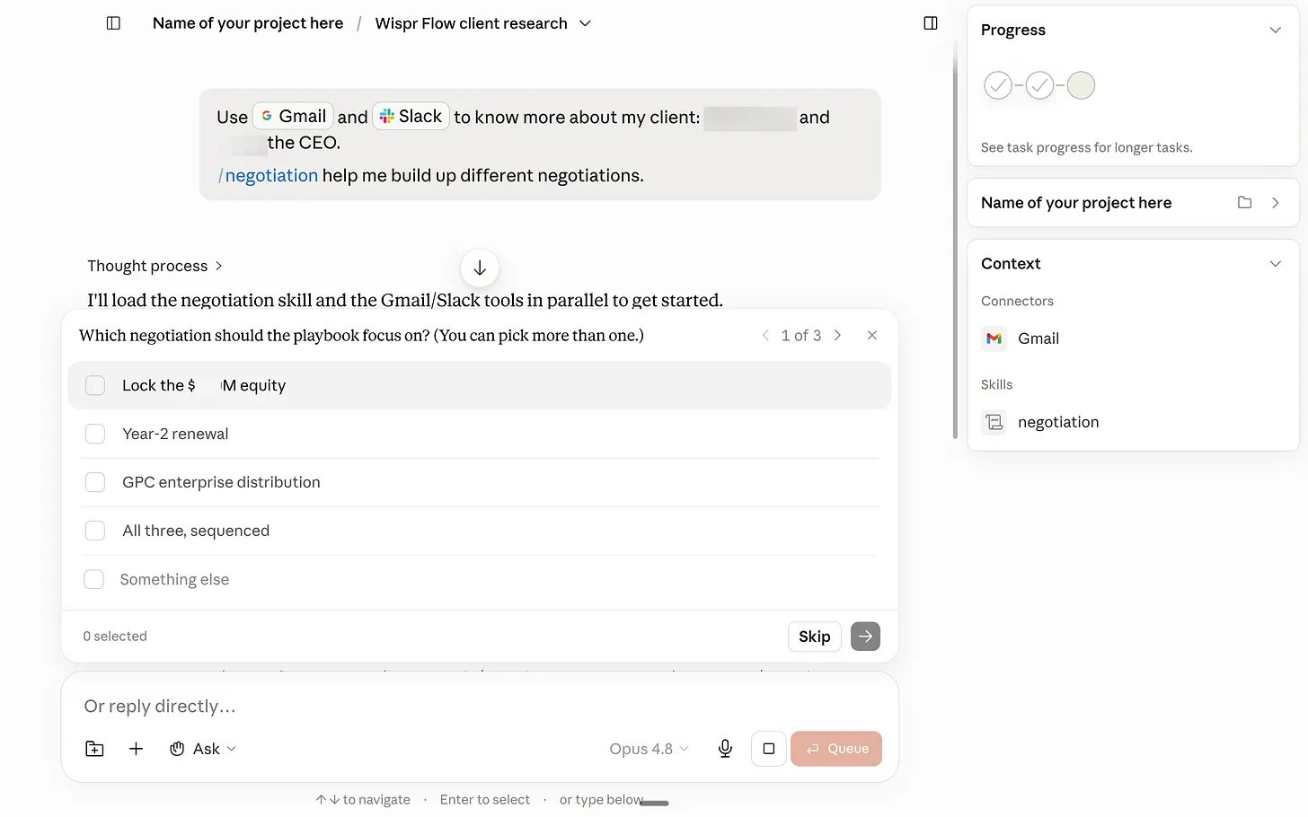Viewport: 1308px width, 817px height.
Task: Stop the response with square button
Action: (769, 749)
